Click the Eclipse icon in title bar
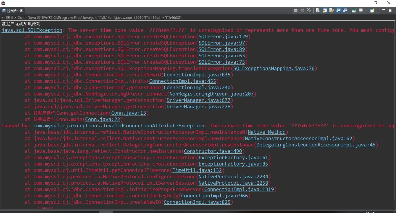 pyautogui.click(x=3, y=3)
